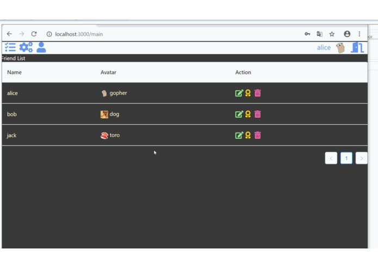The width and height of the screenshot is (378, 268).
Task: Click the Friend List title bar
Action: [x=185, y=58]
